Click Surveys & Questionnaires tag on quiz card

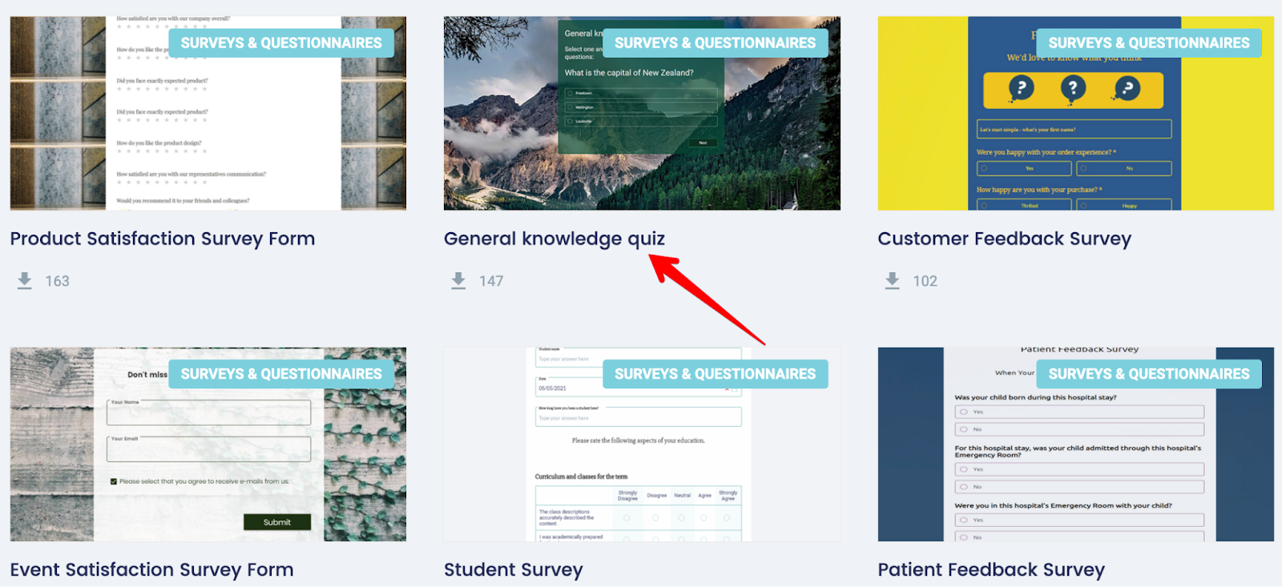tap(715, 42)
